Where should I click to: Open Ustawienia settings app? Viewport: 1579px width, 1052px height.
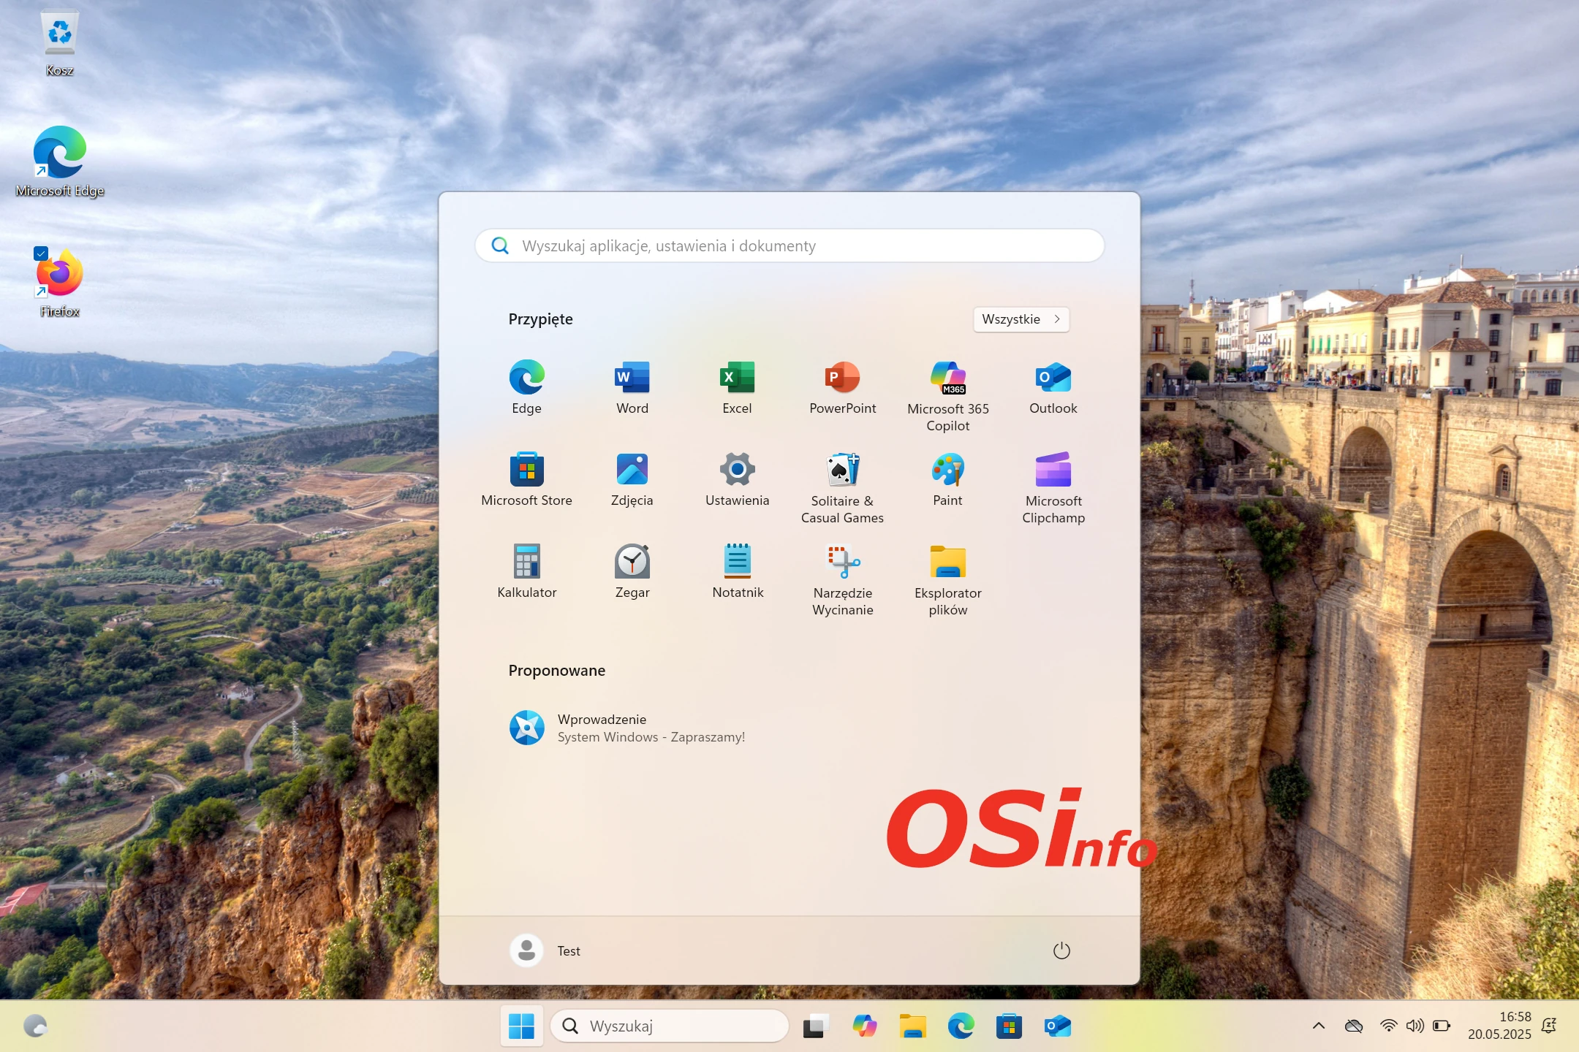pos(737,479)
